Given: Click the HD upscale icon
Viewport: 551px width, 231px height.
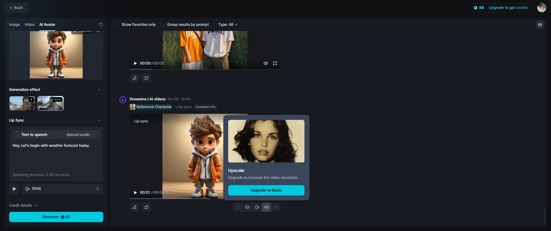Looking at the screenshot, I should click(x=266, y=207).
